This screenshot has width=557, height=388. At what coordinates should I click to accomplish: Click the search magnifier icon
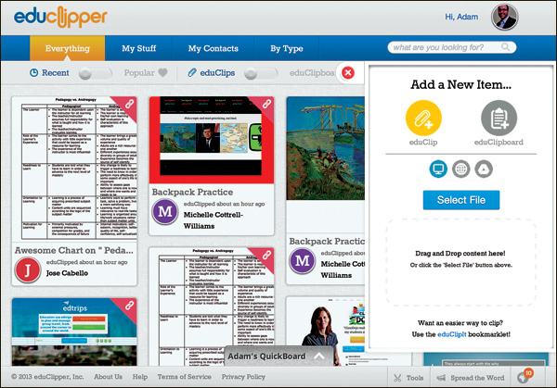tap(505, 47)
